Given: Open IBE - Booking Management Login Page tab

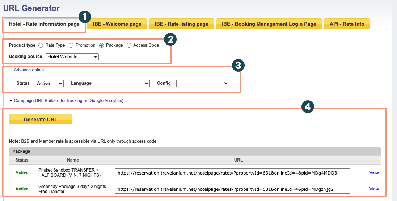Looking at the screenshot, I should point(269,24).
